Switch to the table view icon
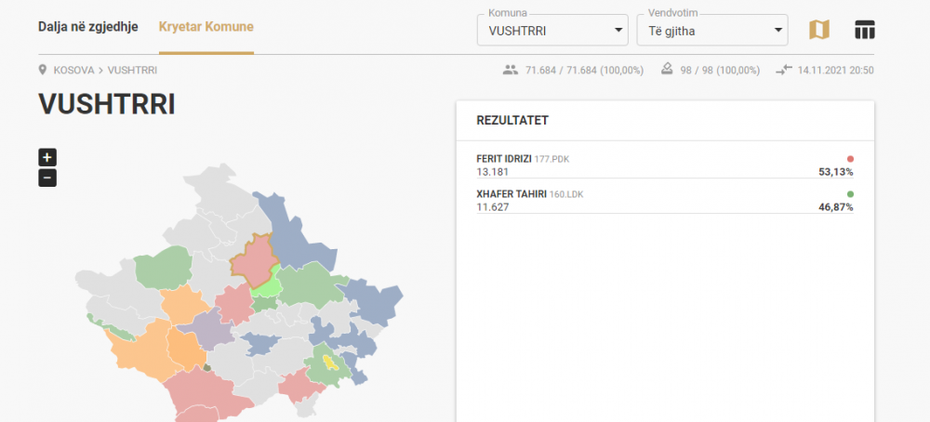This screenshot has height=422, width=930. (x=865, y=30)
